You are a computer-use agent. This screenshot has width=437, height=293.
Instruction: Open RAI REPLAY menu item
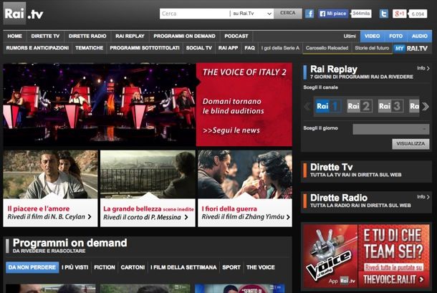[x=130, y=37]
